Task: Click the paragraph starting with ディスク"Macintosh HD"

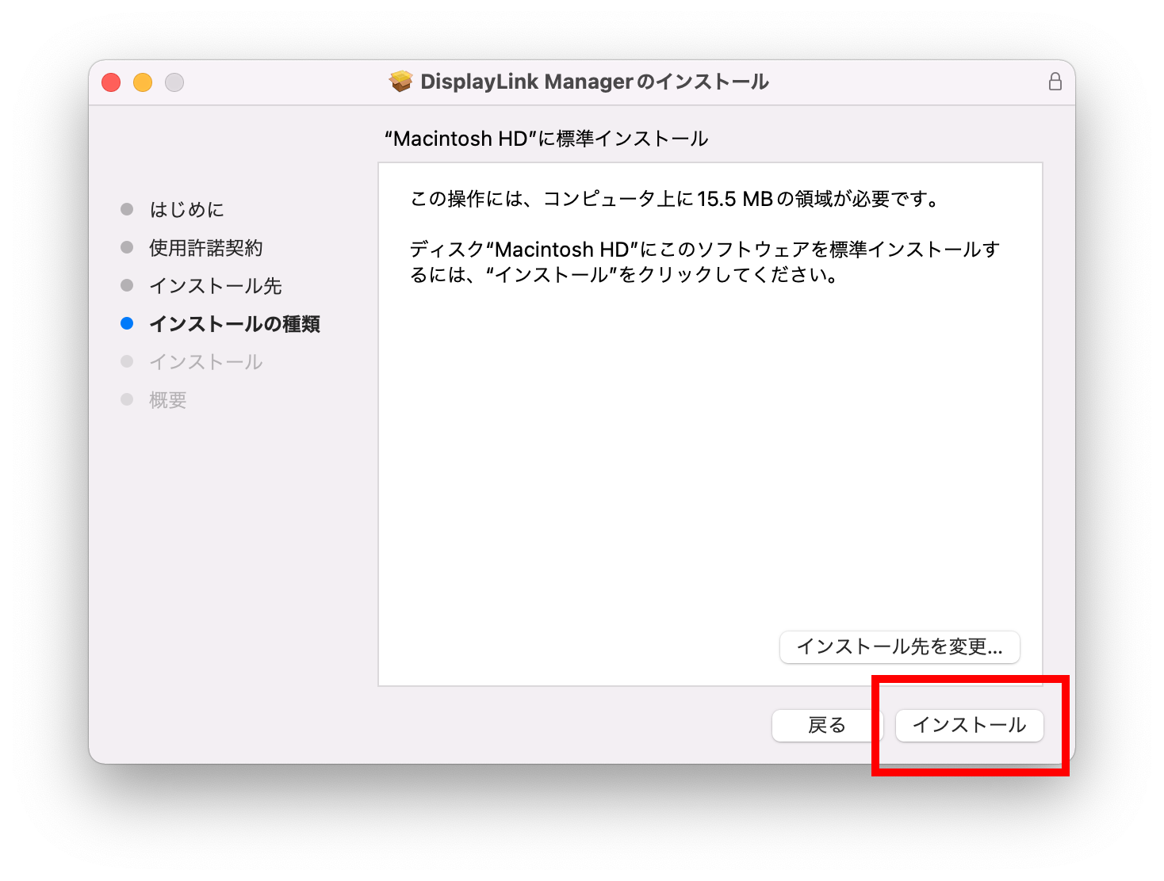Action: pos(705,262)
